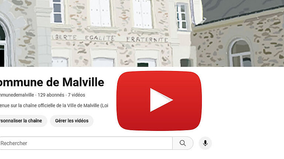Click the EGALITE inscription on the banner
Screen dimensions: 284x159
click(x=99, y=38)
